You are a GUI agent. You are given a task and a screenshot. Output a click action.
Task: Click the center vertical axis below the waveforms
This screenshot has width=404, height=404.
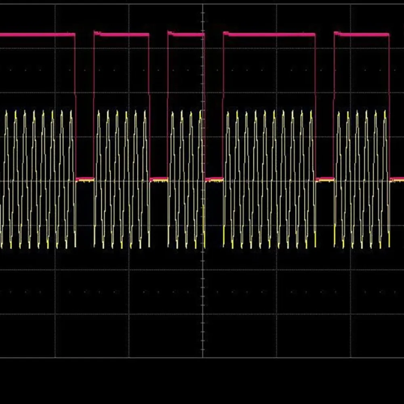click(203, 307)
